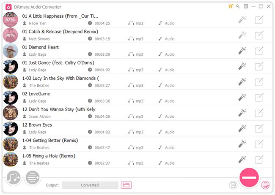Click Lucy In the Sky With Diamonds title

click(x=60, y=78)
